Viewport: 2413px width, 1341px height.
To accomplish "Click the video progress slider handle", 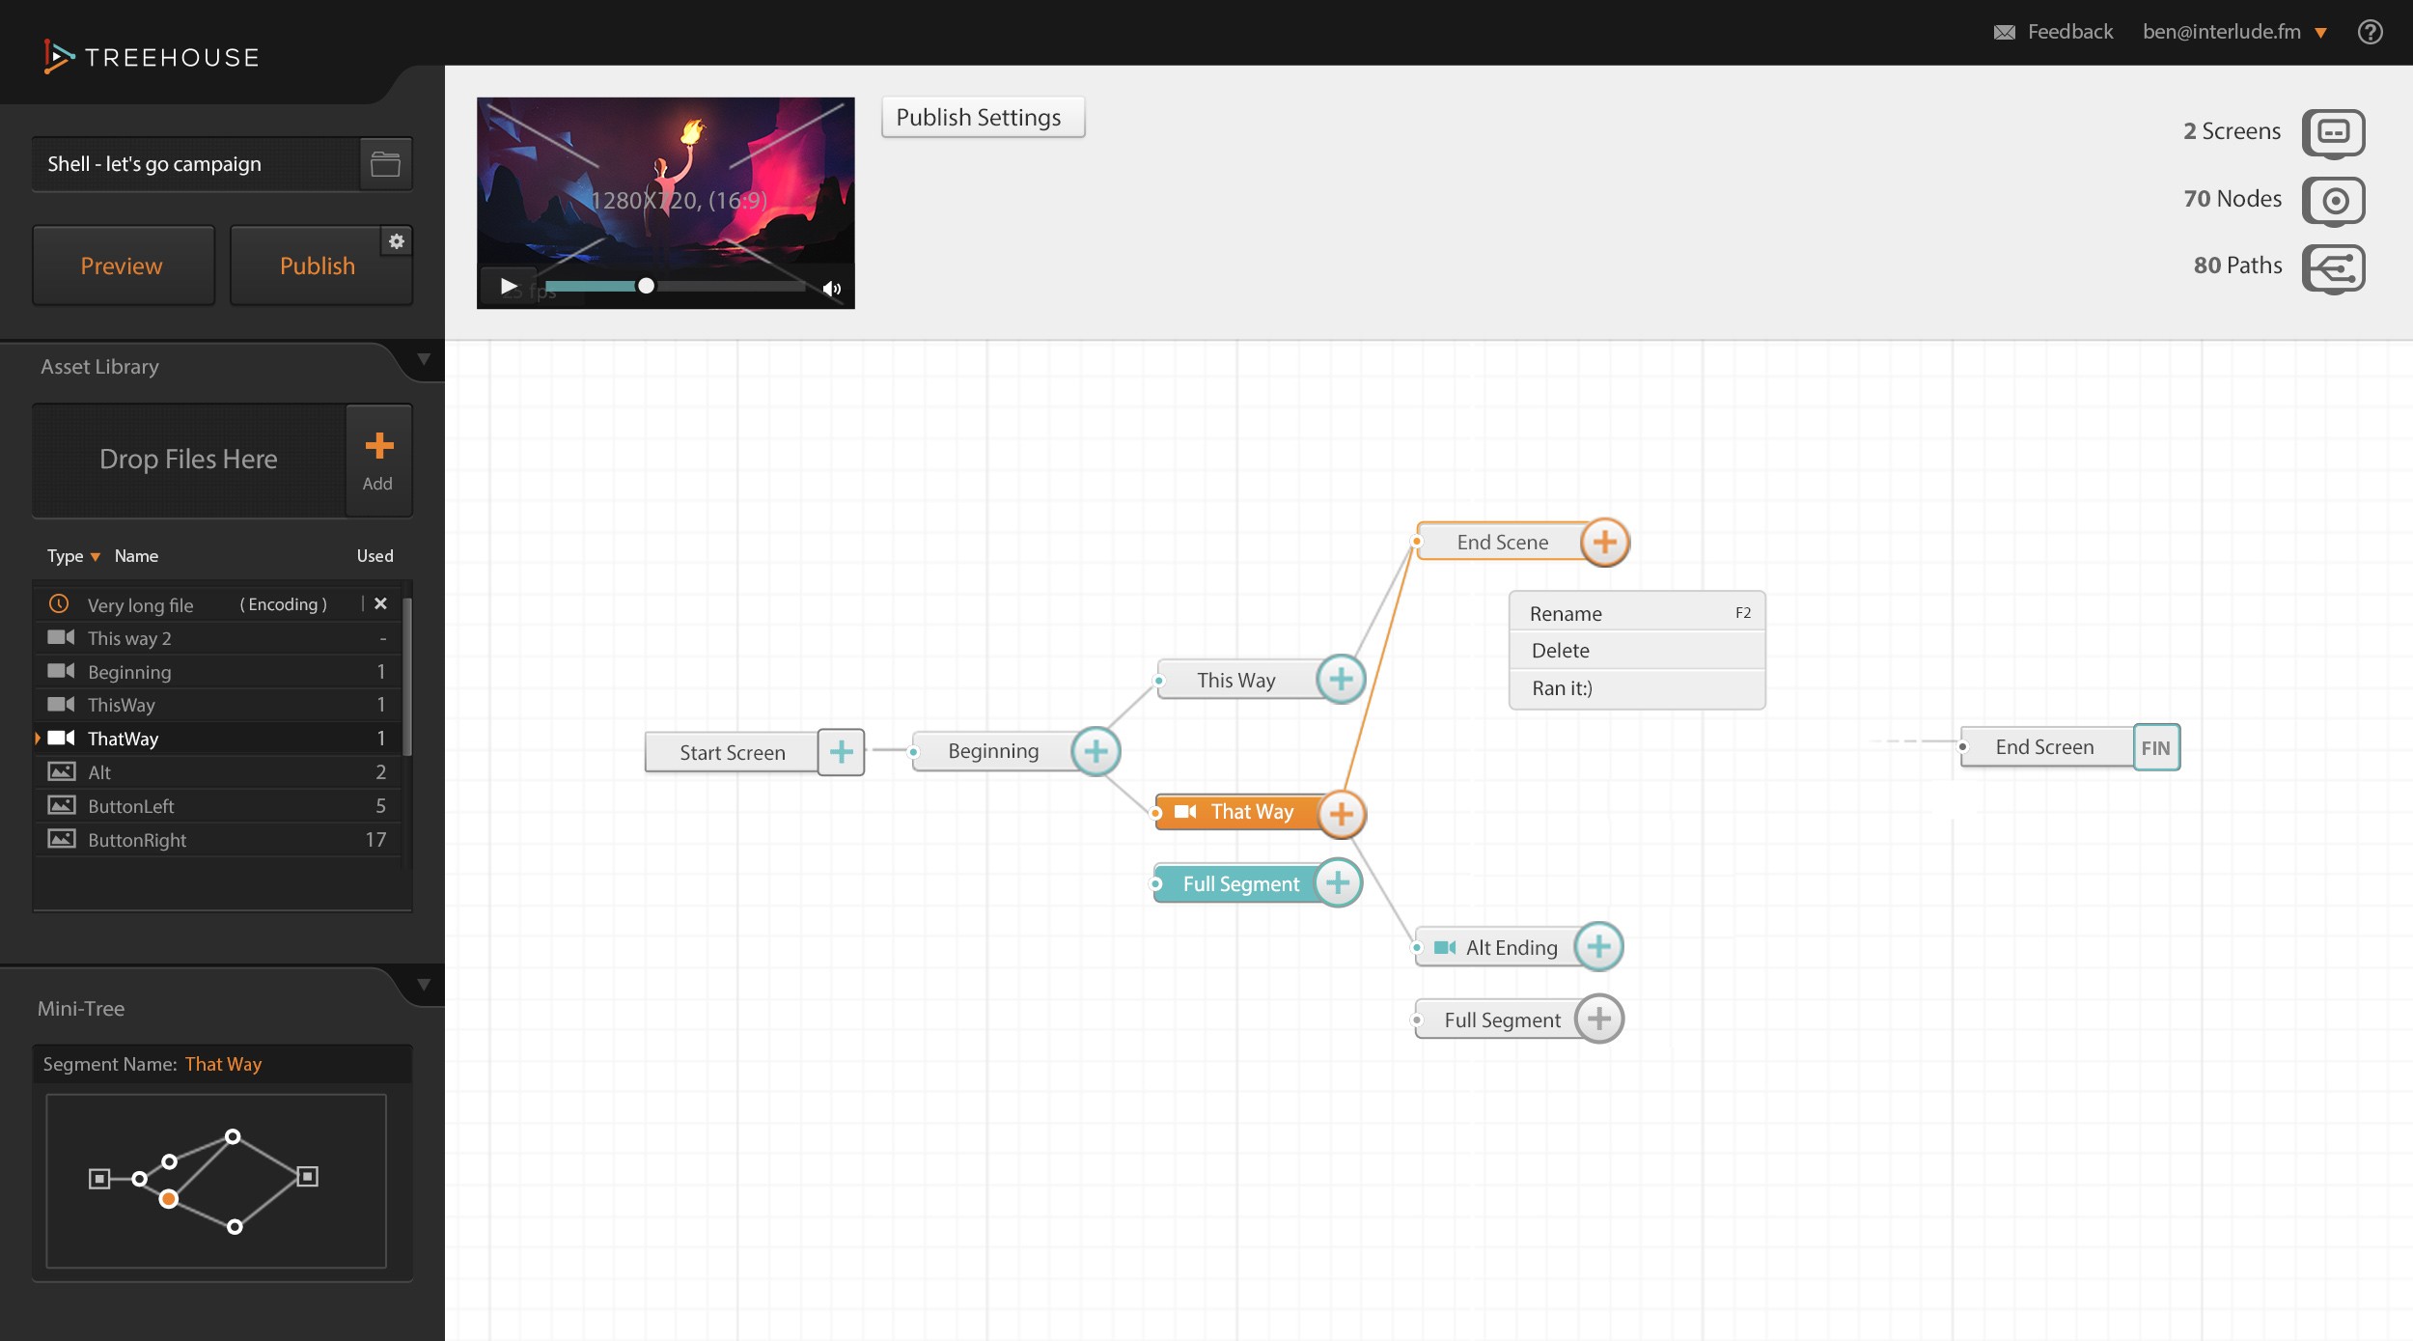I will coord(646,286).
